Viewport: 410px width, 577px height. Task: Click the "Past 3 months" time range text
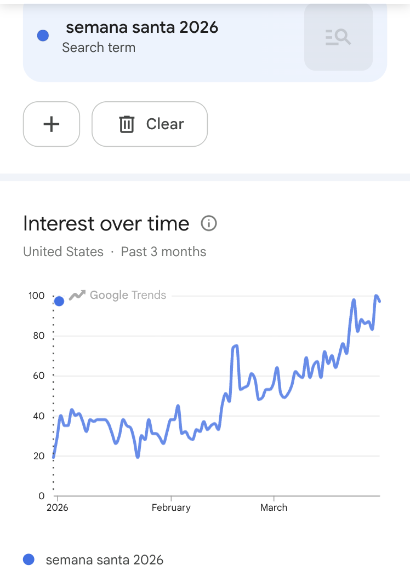coord(163,252)
